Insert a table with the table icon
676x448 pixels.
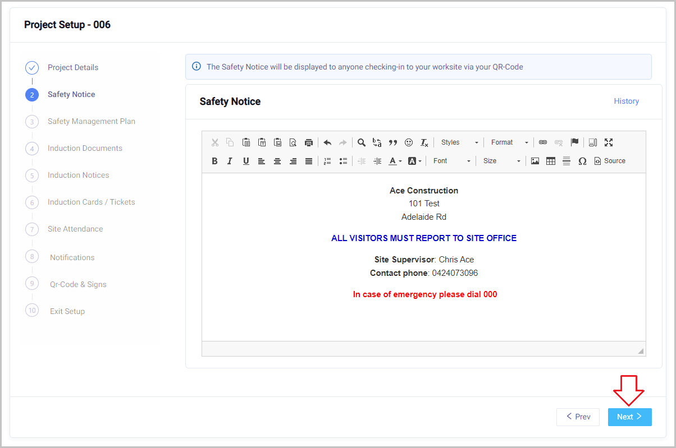[551, 161]
